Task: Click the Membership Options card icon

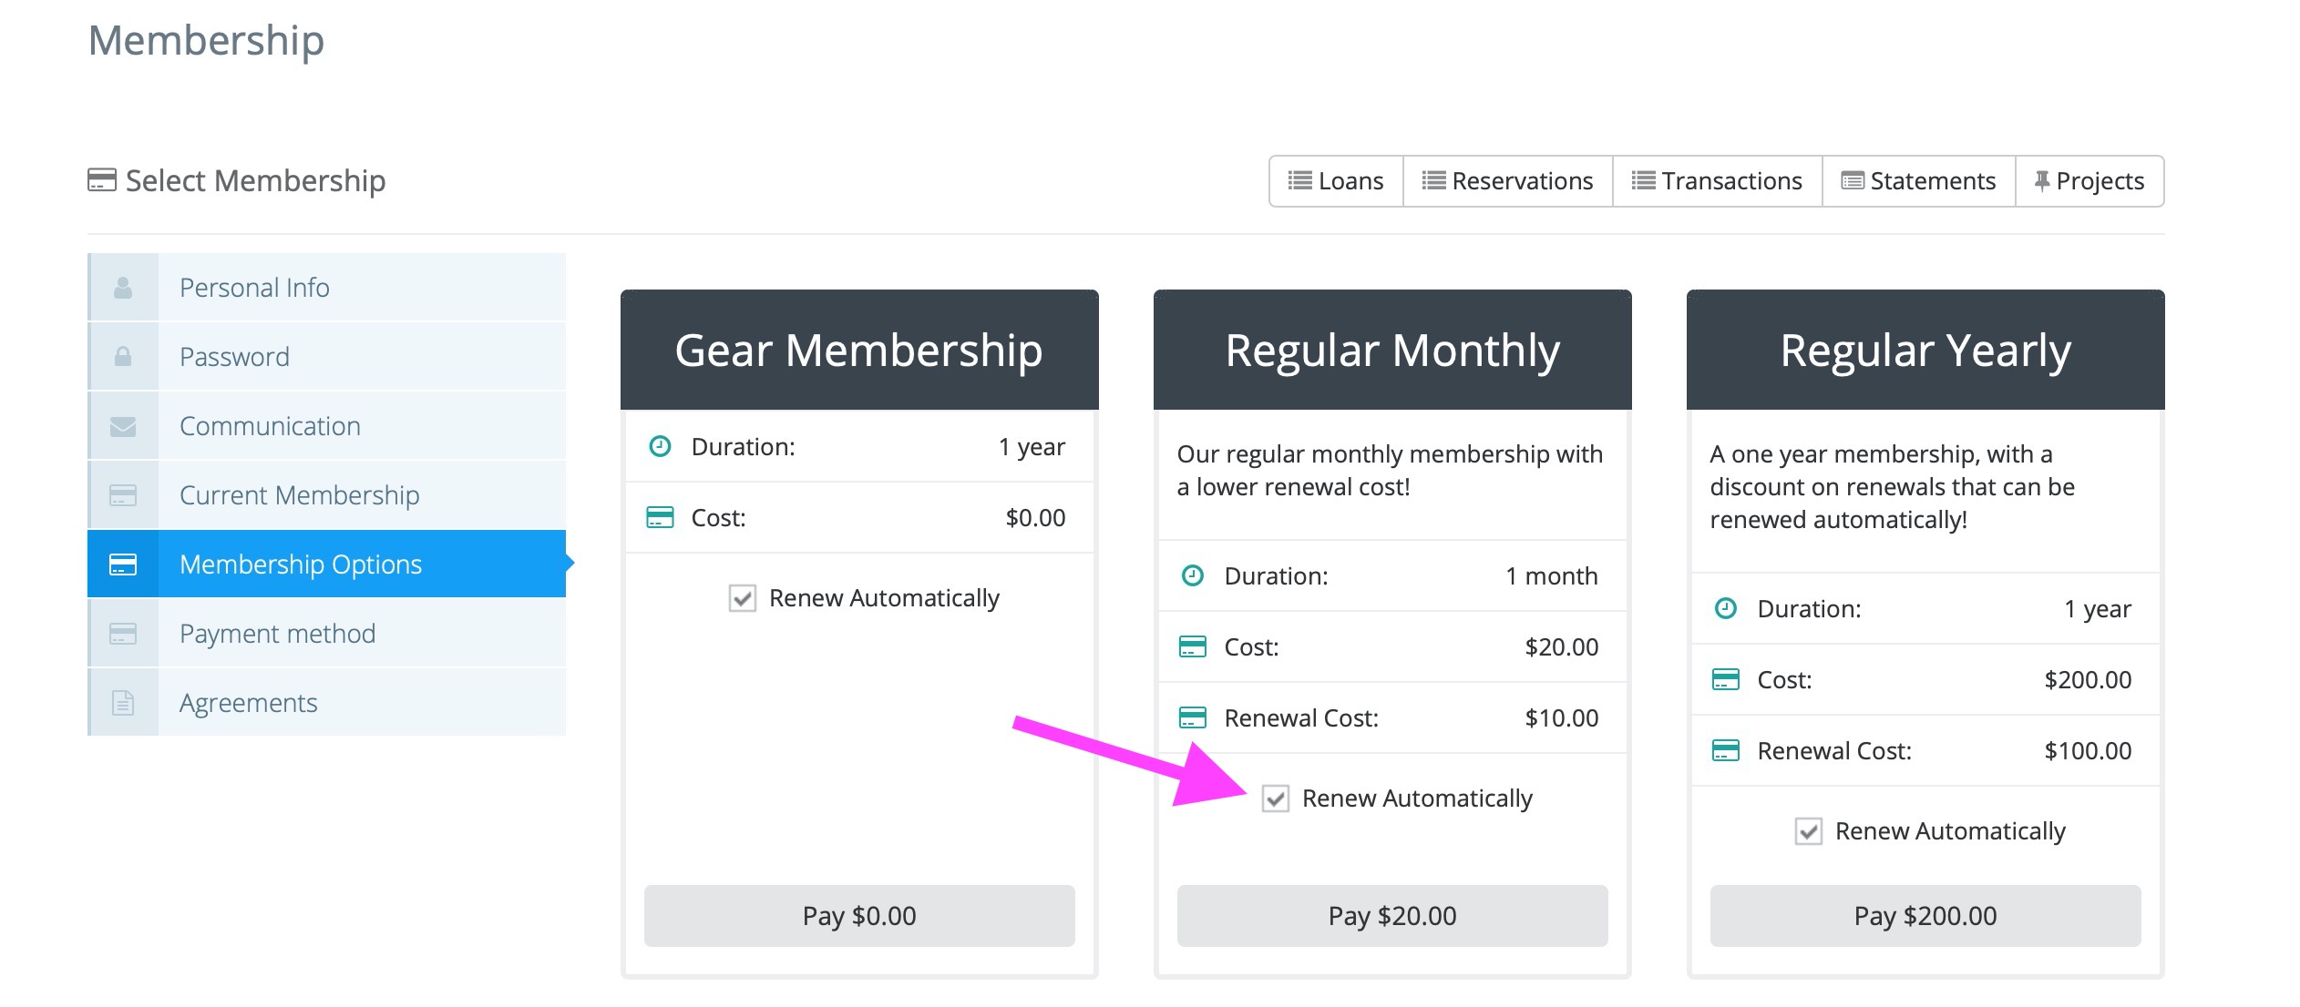Action: 123,565
